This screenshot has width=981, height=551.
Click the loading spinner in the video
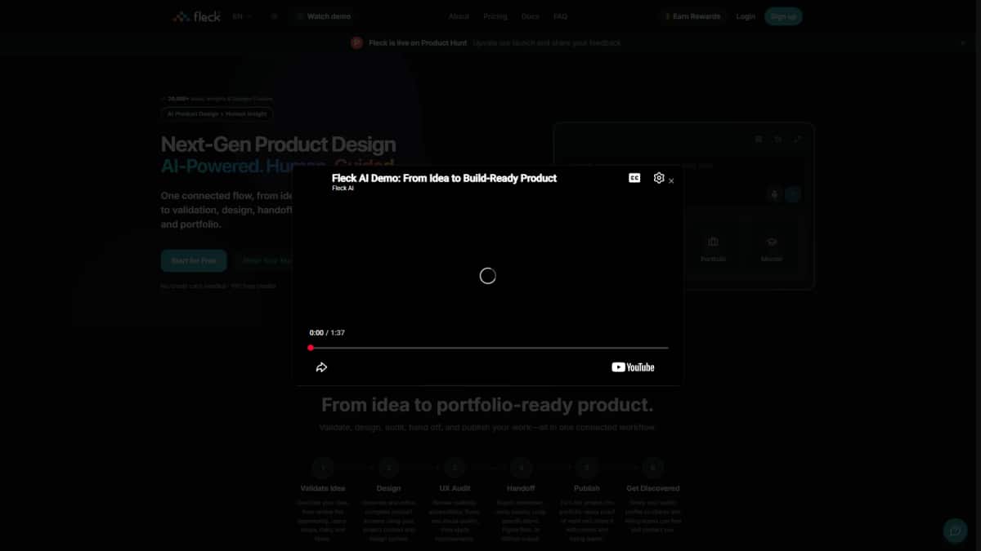[487, 276]
